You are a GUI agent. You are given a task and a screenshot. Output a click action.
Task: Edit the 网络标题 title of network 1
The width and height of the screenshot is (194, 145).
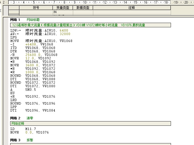coord(33,20)
